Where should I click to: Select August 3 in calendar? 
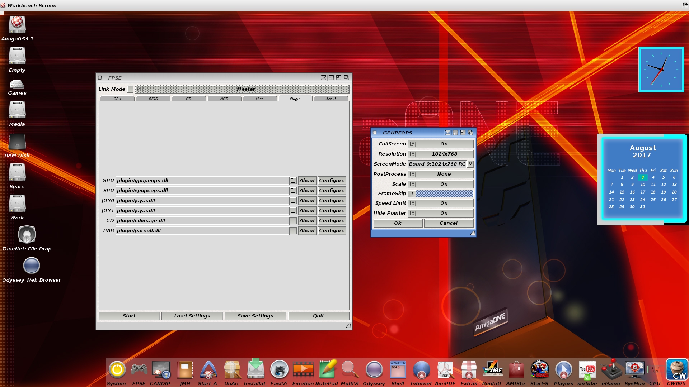[643, 177]
